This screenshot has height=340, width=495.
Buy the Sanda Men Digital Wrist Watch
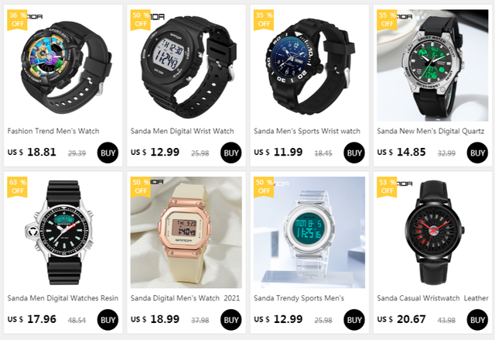click(x=231, y=153)
